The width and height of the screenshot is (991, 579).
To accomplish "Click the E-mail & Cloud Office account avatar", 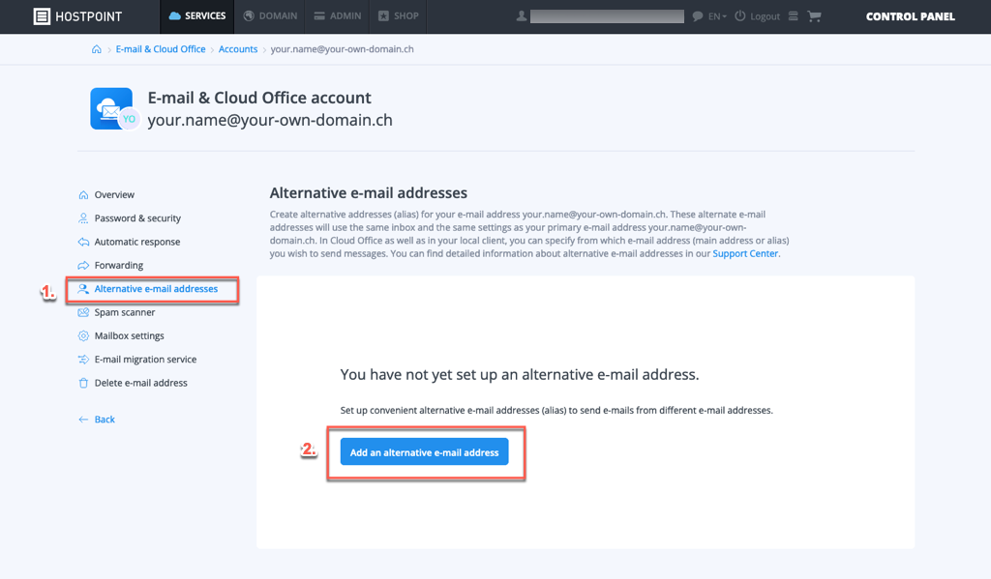I will pos(114,108).
